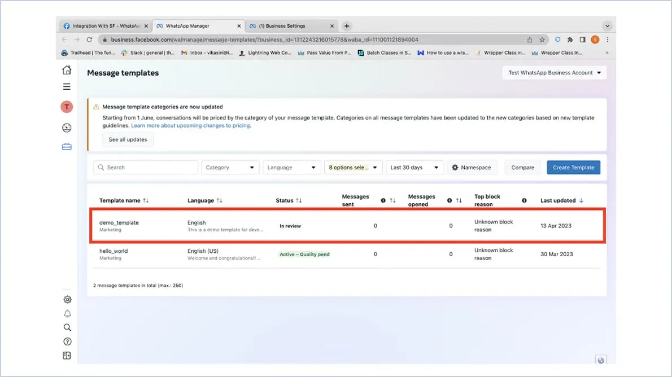The height and width of the screenshot is (377, 672).
Task: Click the sidebar panel toggle icon
Action: coord(67,356)
